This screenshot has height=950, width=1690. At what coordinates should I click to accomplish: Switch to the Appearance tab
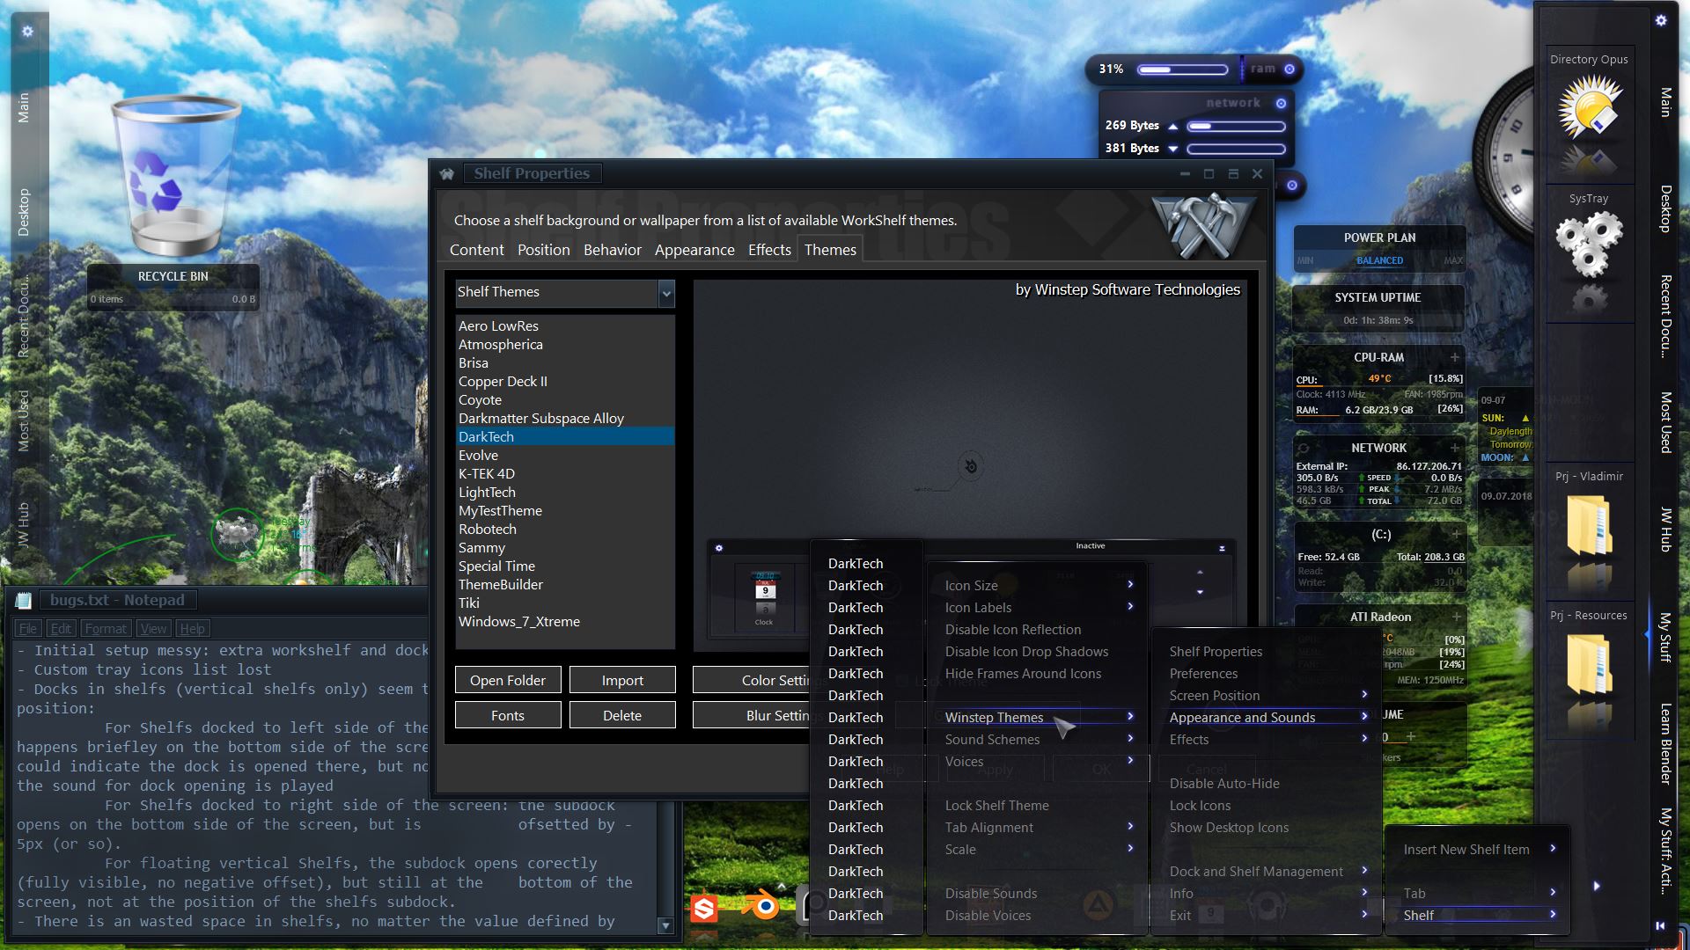tap(694, 250)
